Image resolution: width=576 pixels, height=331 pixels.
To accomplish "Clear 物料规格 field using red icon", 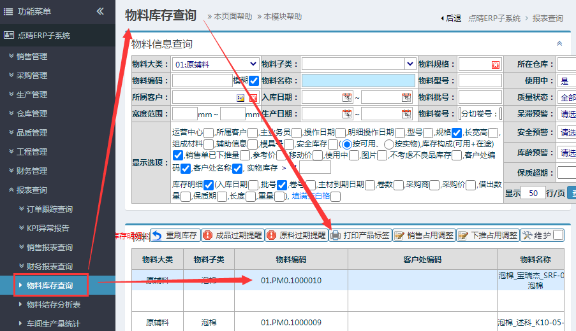I will tap(496, 64).
